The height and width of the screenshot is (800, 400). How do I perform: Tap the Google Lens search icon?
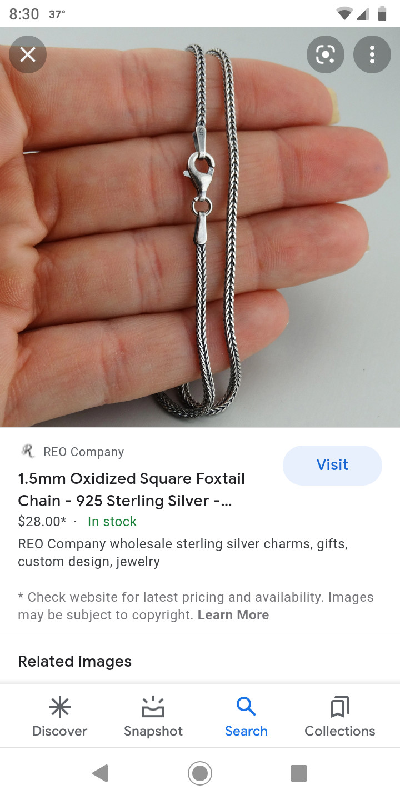(x=326, y=54)
